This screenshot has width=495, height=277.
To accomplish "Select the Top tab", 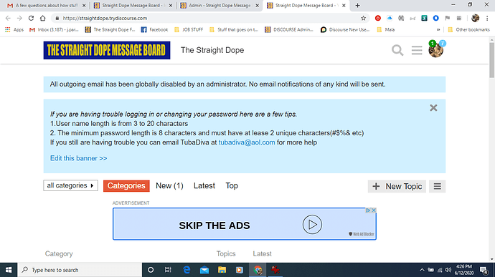I will 232,185.
